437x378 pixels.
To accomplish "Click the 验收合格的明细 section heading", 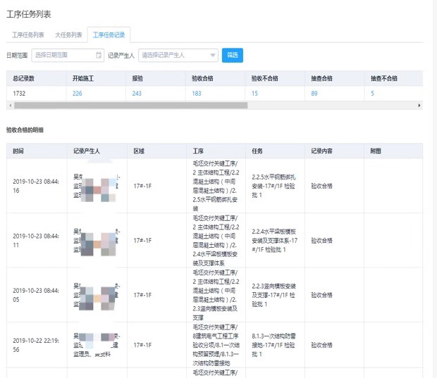I will (25, 130).
